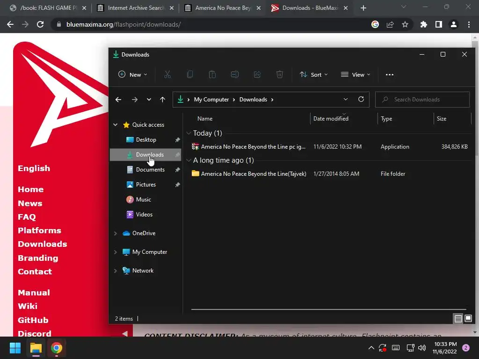Viewport: 479px width, 359px height.
Task: Open the volume speaker tray icon
Action: point(422,348)
